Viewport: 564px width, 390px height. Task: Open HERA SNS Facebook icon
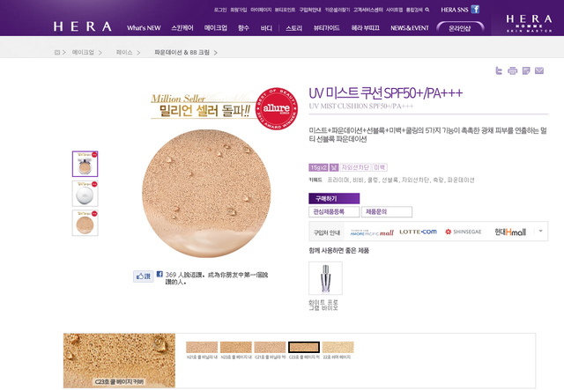click(475, 10)
